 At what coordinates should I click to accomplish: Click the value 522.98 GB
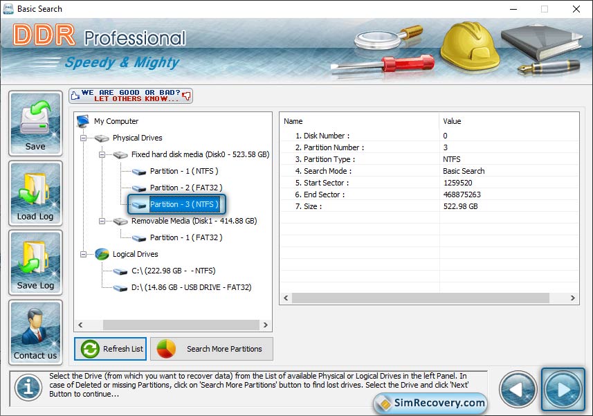point(460,206)
